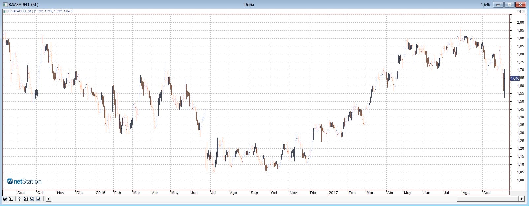Click the refresh chart icon in bottom toolbar
Image resolution: width=529 pixels, height=206 pixels.
point(5,199)
